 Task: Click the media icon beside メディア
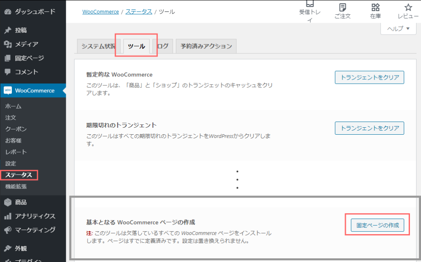click(8, 44)
